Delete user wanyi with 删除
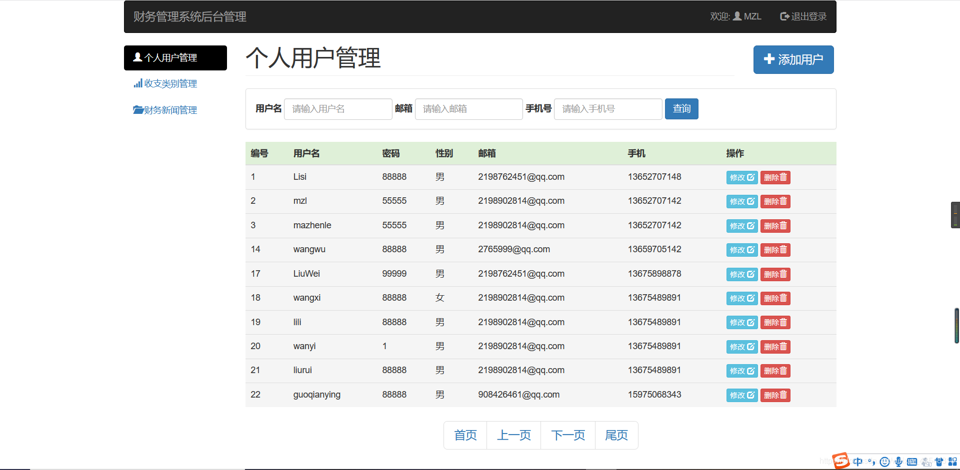 click(x=775, y=347)
